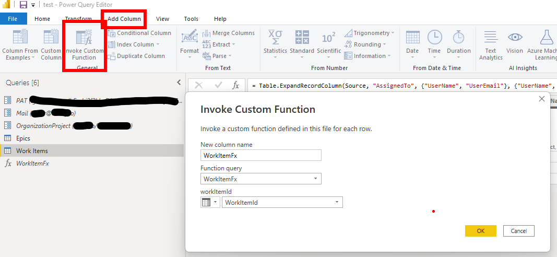
Task: Open the Standard operations menu
Action: pyautogui.click(x=302, y=43)
